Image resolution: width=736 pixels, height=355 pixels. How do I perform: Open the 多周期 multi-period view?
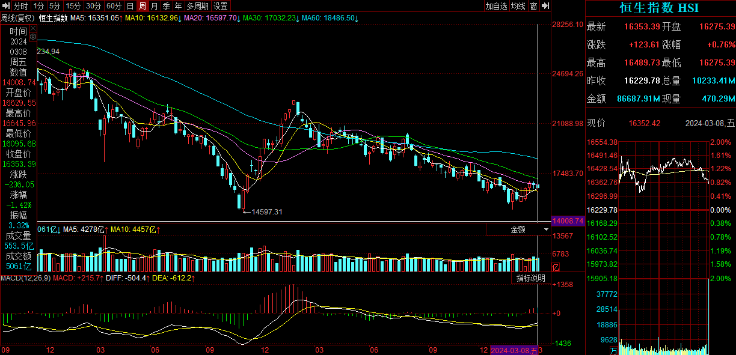coord(198,6)
